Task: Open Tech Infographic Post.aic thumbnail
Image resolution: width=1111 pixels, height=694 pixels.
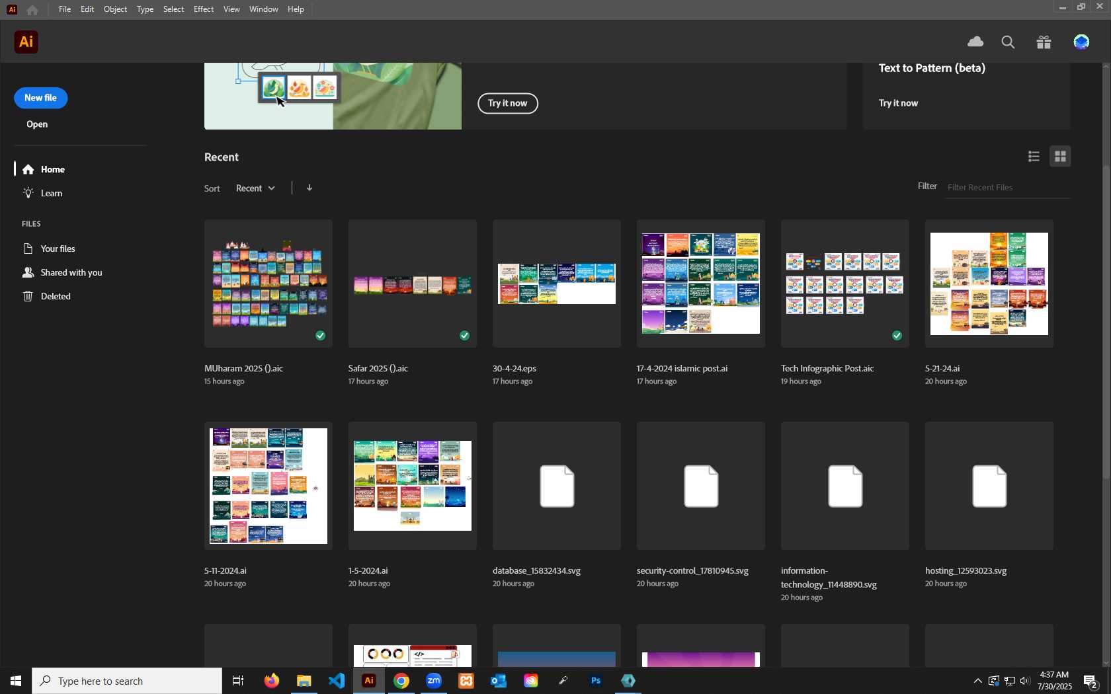Action: [x=845, y=284]
